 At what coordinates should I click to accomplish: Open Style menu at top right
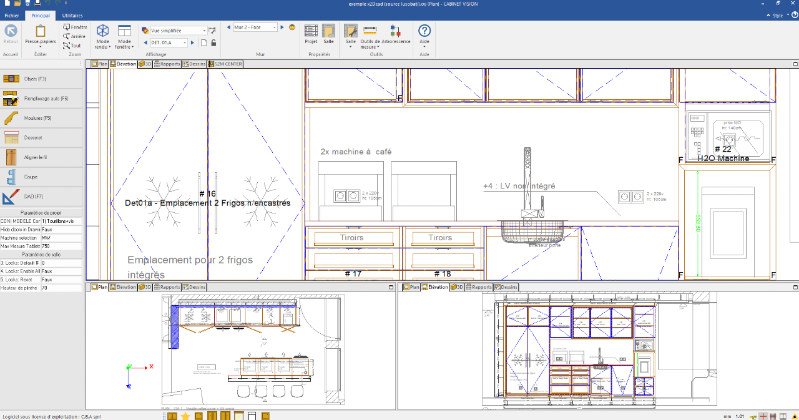pyautogui.click(x=779, y=15)
